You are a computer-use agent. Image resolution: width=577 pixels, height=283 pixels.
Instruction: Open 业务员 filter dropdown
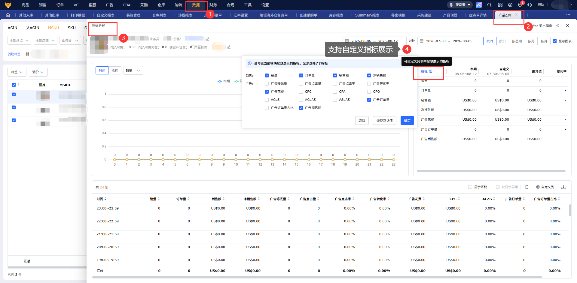pos(70,40)
